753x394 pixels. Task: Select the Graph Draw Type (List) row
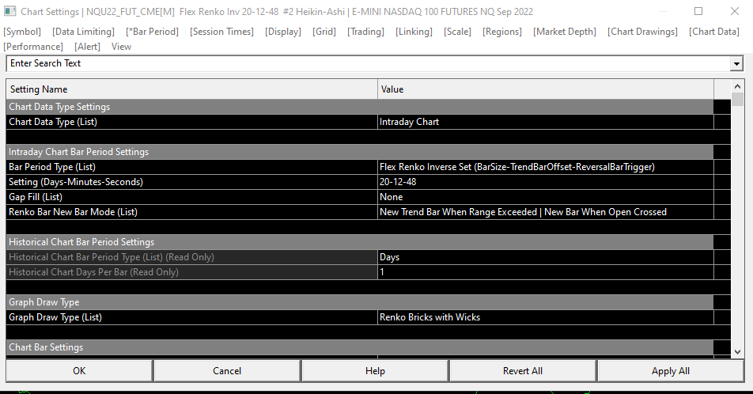pyautogui.click(x=192, y=317)
